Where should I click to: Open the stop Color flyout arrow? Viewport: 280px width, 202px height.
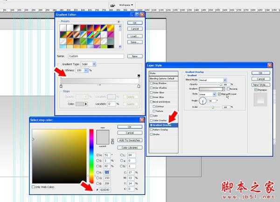tap(86, 104)
